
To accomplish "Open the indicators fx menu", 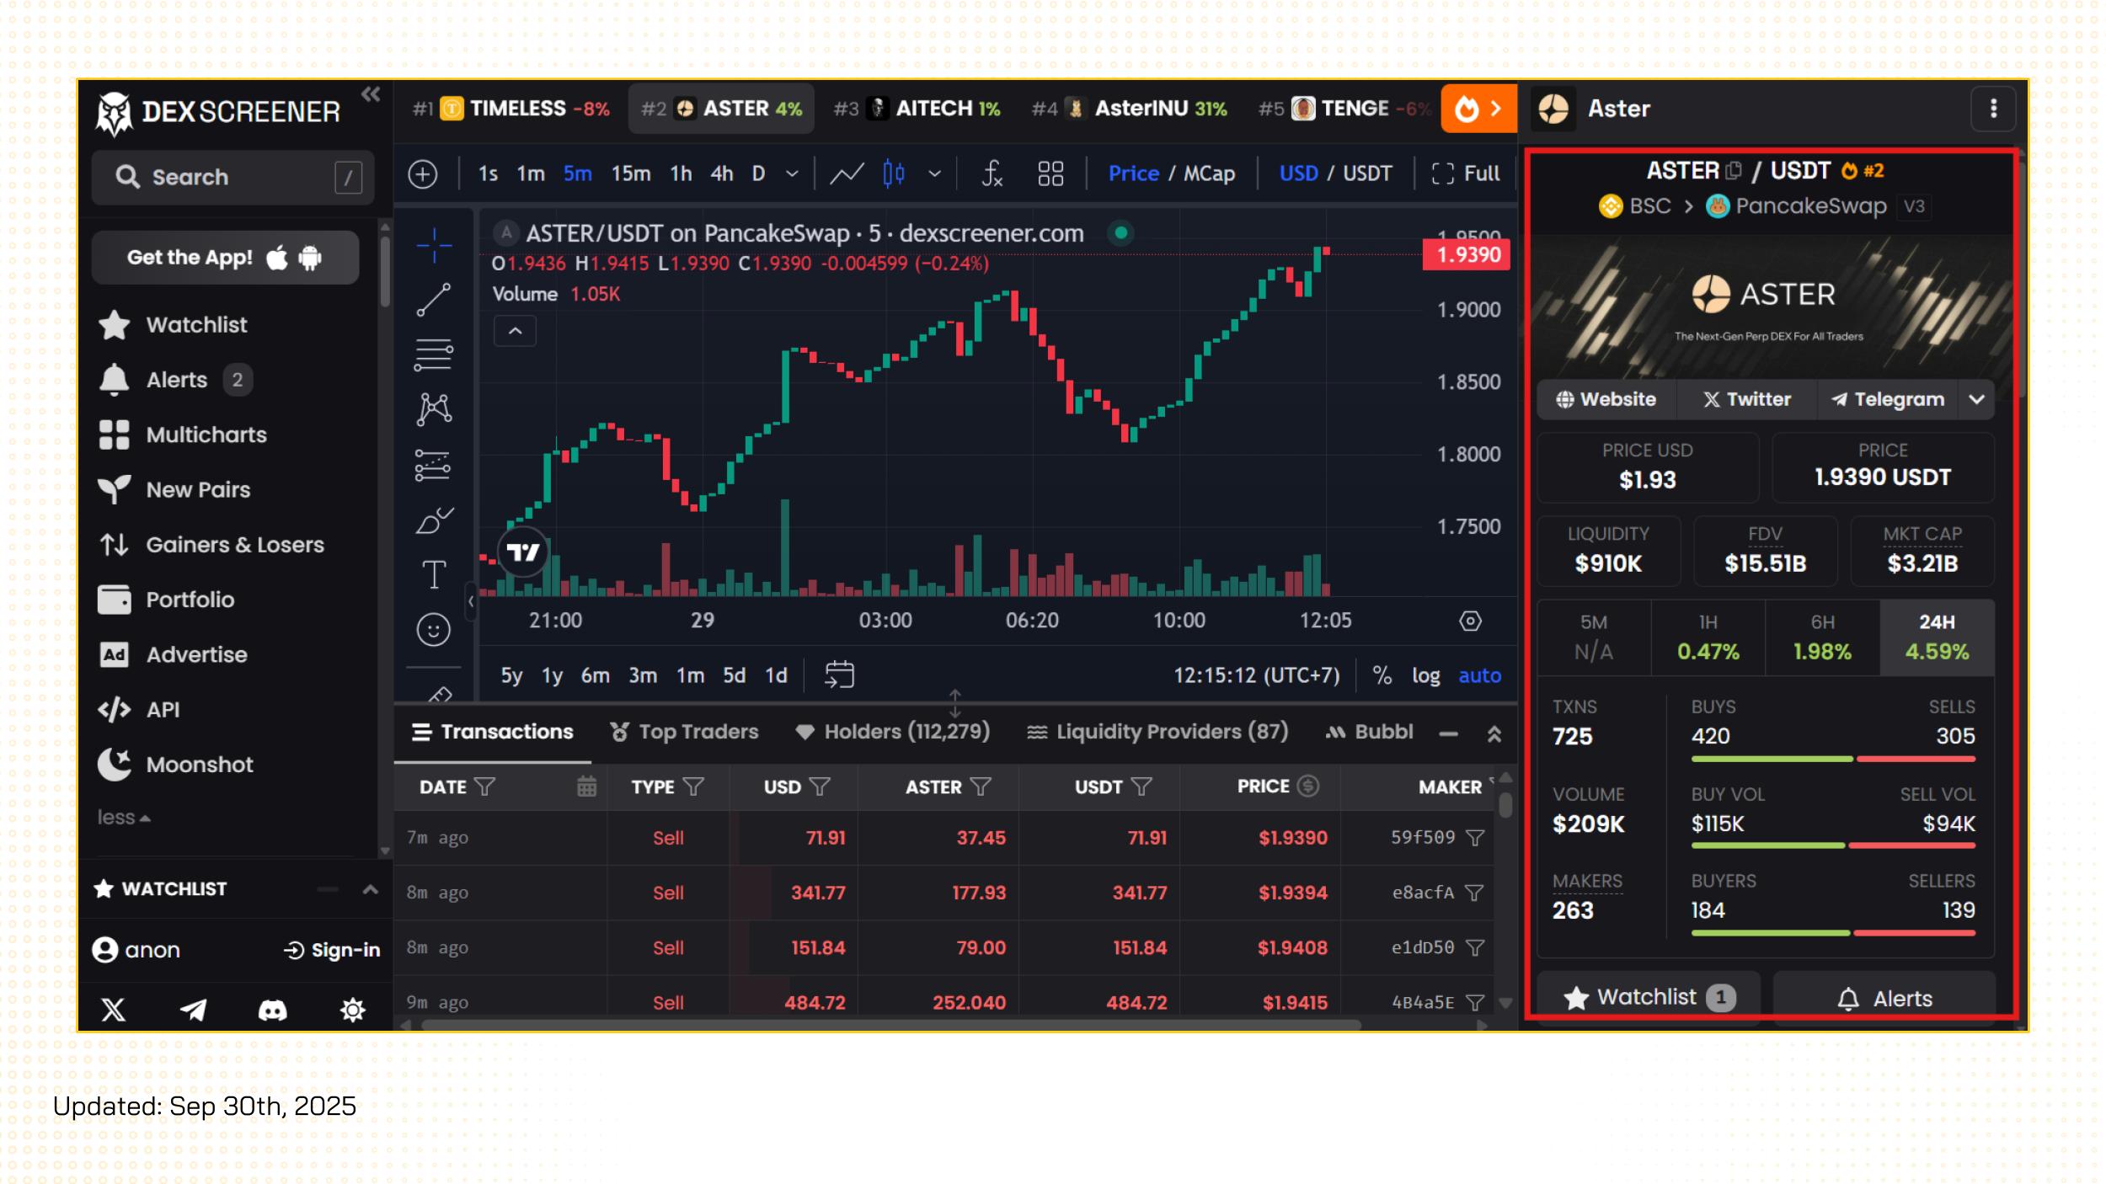I will pos(992,173).
